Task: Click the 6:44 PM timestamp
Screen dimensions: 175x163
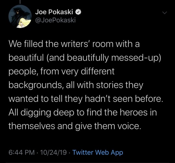Action: [x=21, y=152]
